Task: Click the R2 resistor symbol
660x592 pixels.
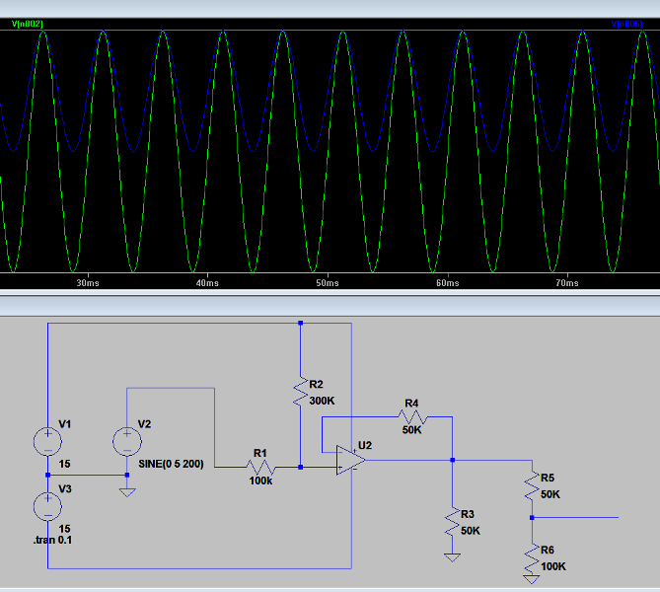Action: [x=301, y=392]
